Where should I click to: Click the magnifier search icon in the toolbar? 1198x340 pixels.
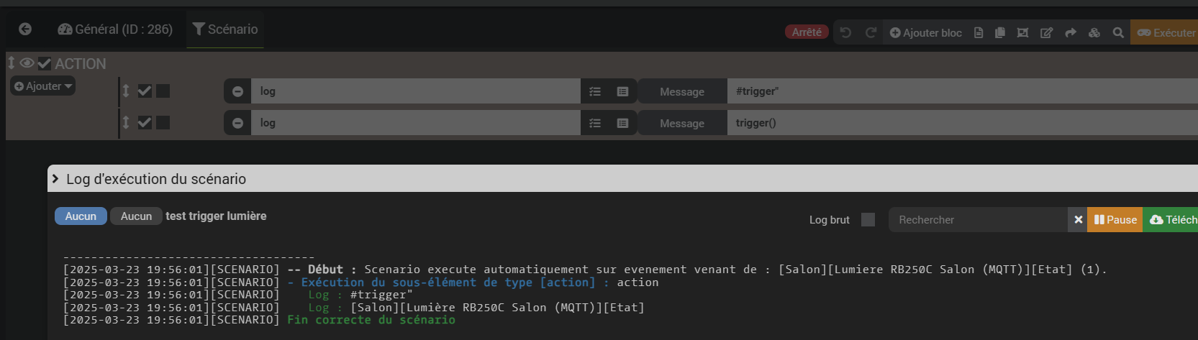pyautogui.click(x=1117, y=32)
